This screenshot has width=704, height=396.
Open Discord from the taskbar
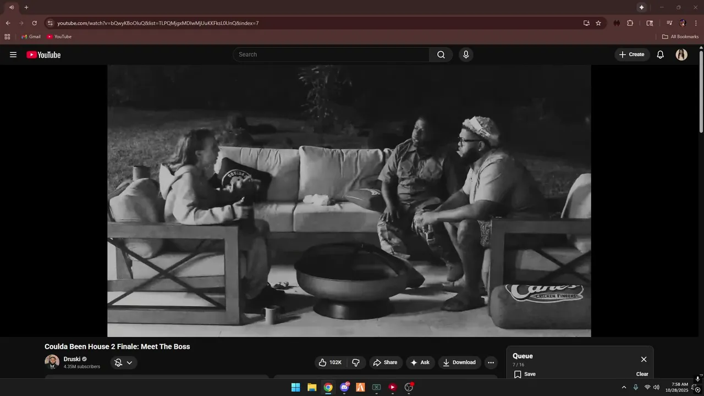pyautogui.click(x=344, y=387)
